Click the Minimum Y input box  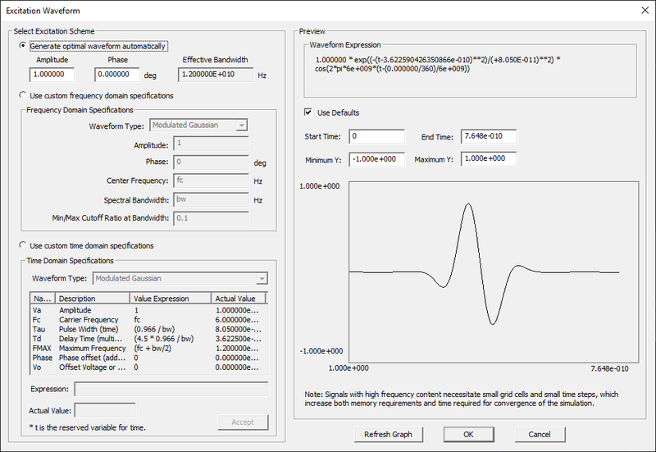tap(376, 159)
